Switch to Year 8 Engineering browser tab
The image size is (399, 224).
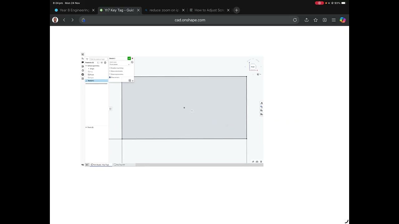[x=74, y=10]
